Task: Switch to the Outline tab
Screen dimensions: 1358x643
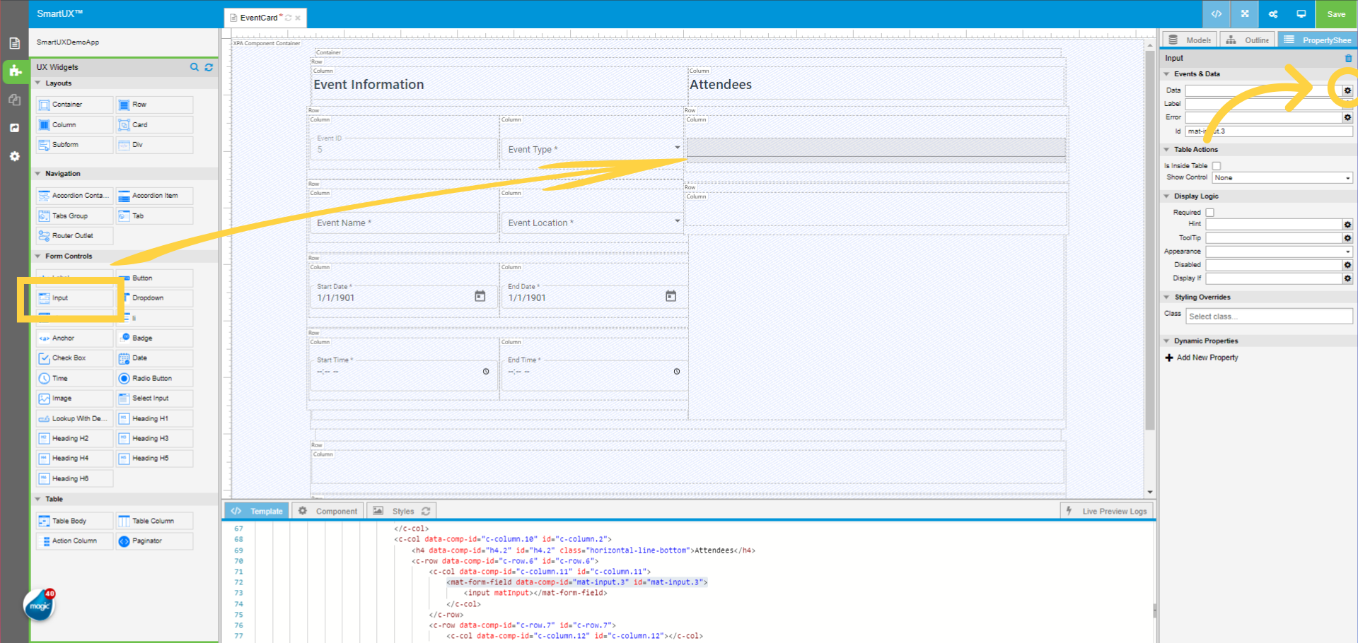Action: 1247,40
